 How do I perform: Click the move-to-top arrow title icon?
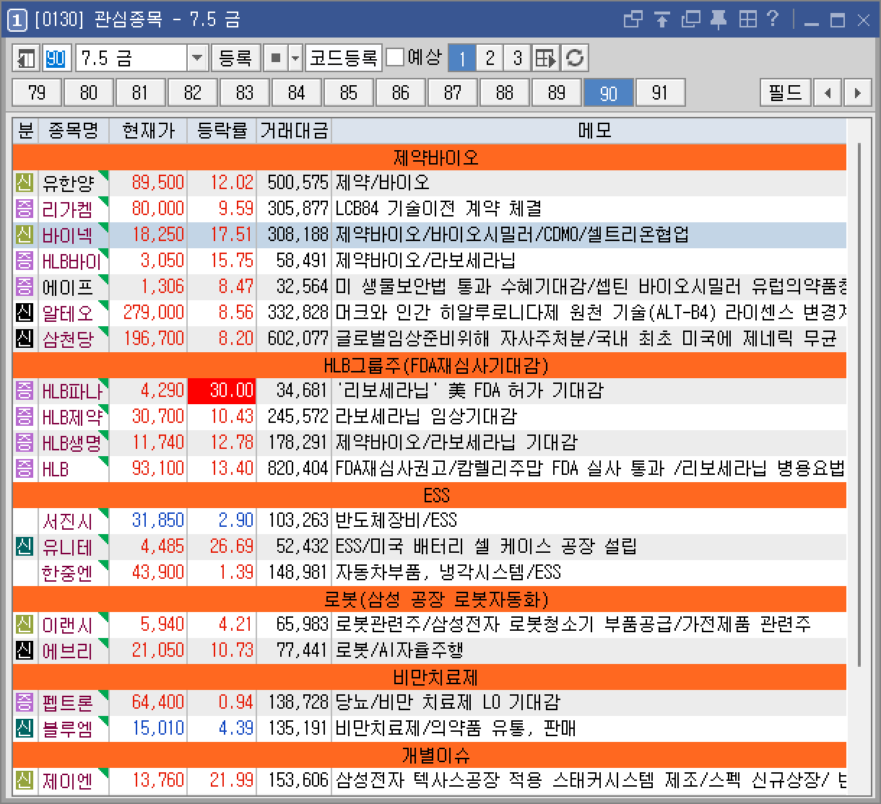pyautogui.click(x=662, y=19)
